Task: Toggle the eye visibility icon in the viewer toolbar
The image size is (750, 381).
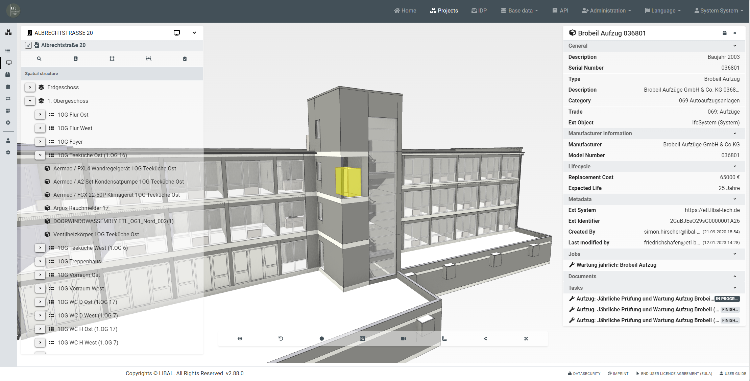Action: point(240,338)
